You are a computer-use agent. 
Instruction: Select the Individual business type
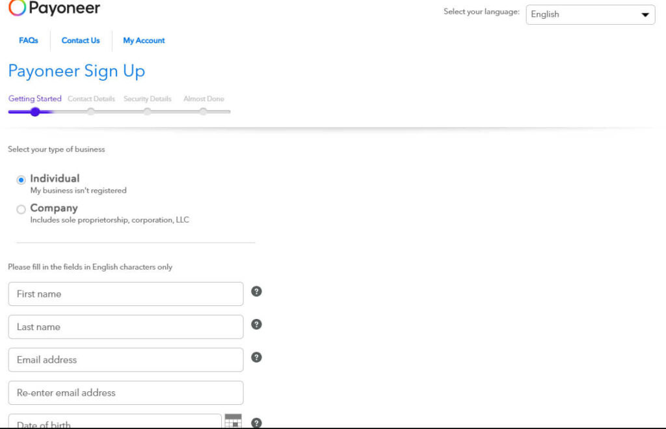coord(21,180)
